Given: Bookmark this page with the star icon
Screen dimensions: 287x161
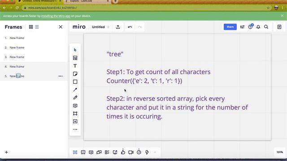Looking at the screenshot, I should (x=268, y=8).
